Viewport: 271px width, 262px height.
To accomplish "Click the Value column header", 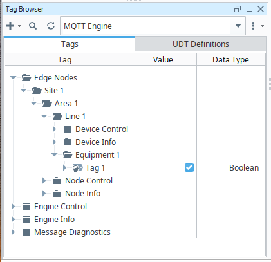I will 163,60.
